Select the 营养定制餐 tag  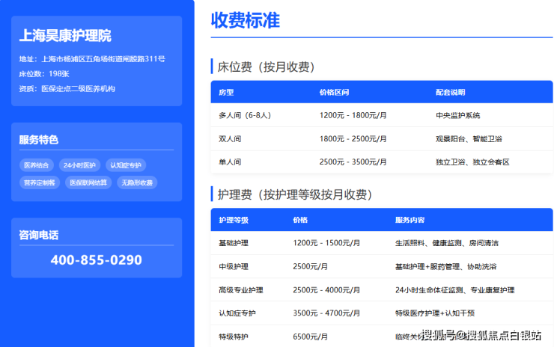40,182
